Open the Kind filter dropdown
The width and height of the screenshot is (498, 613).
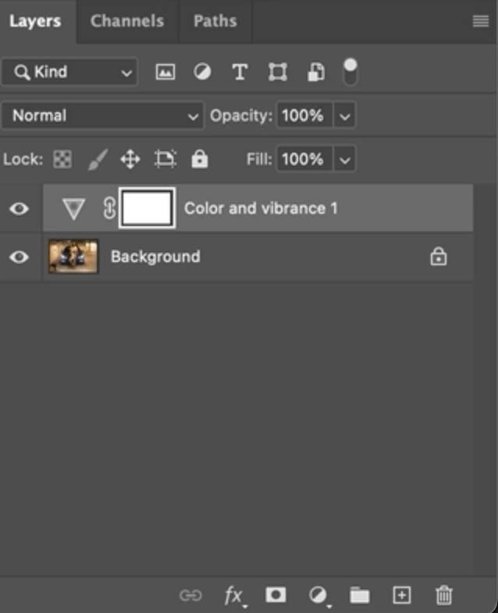(x=69, y=73)
